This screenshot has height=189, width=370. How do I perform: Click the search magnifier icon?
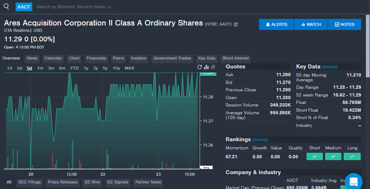coord(6,7)
